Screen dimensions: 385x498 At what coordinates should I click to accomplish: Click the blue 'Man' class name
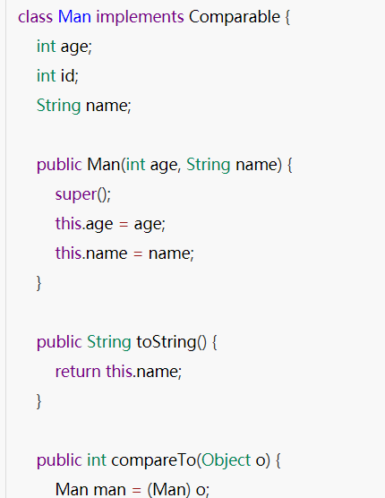click(x=74, y=16)
